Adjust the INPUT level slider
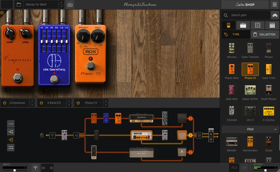280x172 pixels. [15, 170]
